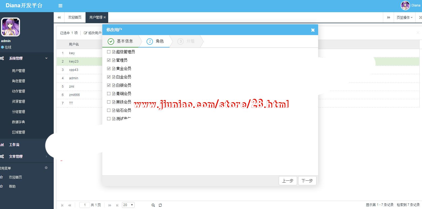
Task: Select wizard step 3 分组
Action: [x=186, y=41]
